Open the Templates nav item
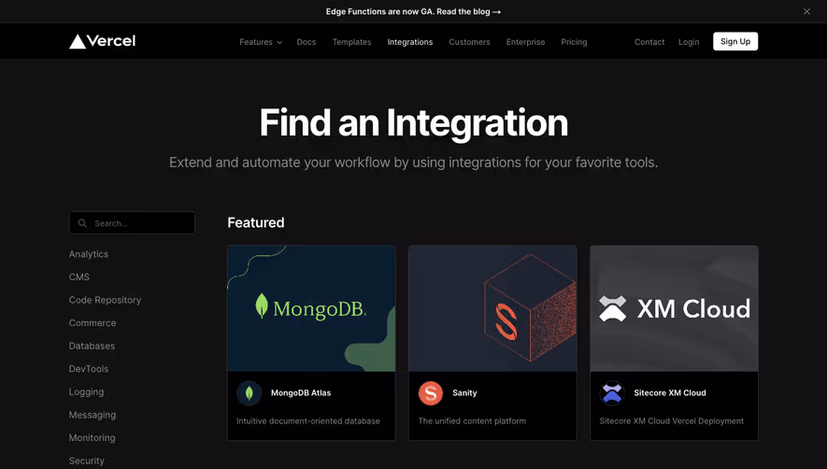 351,42
